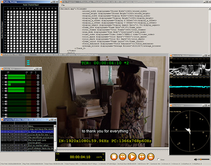Click the Stop playback button
This screenshot has height=166, width=211.
114,157
